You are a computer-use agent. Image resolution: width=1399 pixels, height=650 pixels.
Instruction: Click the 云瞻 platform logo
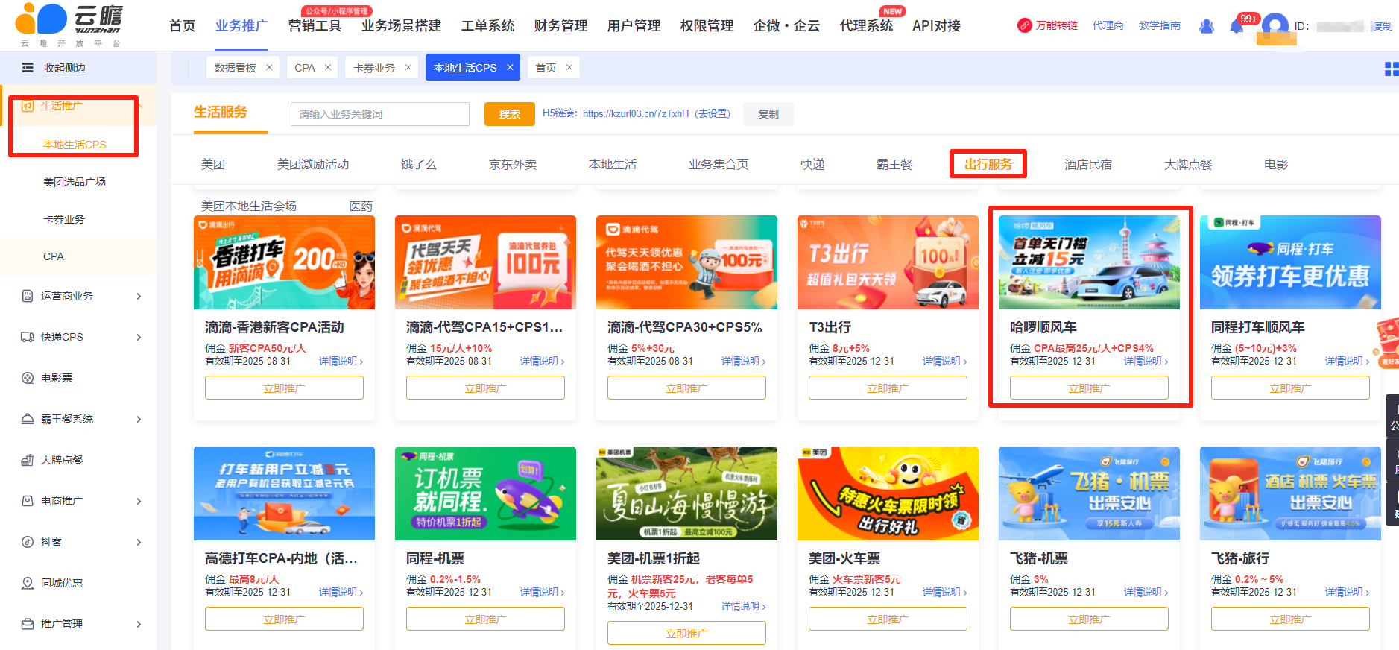click(x=69, y=25)
